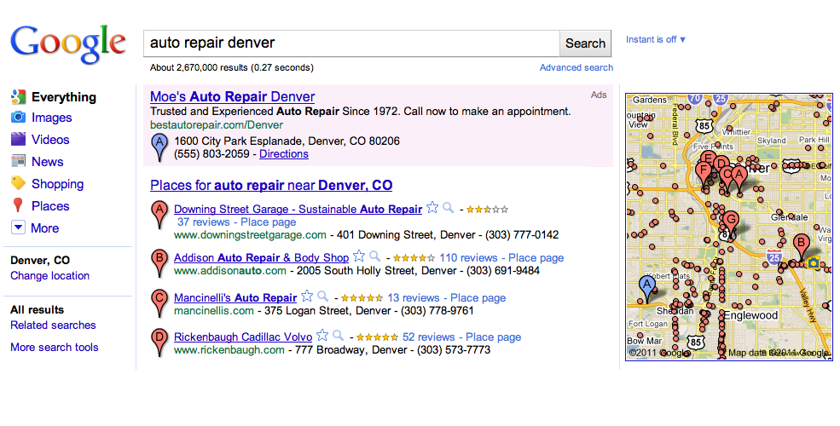This screenshot has height=426, width=840.
Task: Click red marker D beside Rickenbaugh Cadillac Volvo
Action: pyautogui.click(x=159, y=343)
